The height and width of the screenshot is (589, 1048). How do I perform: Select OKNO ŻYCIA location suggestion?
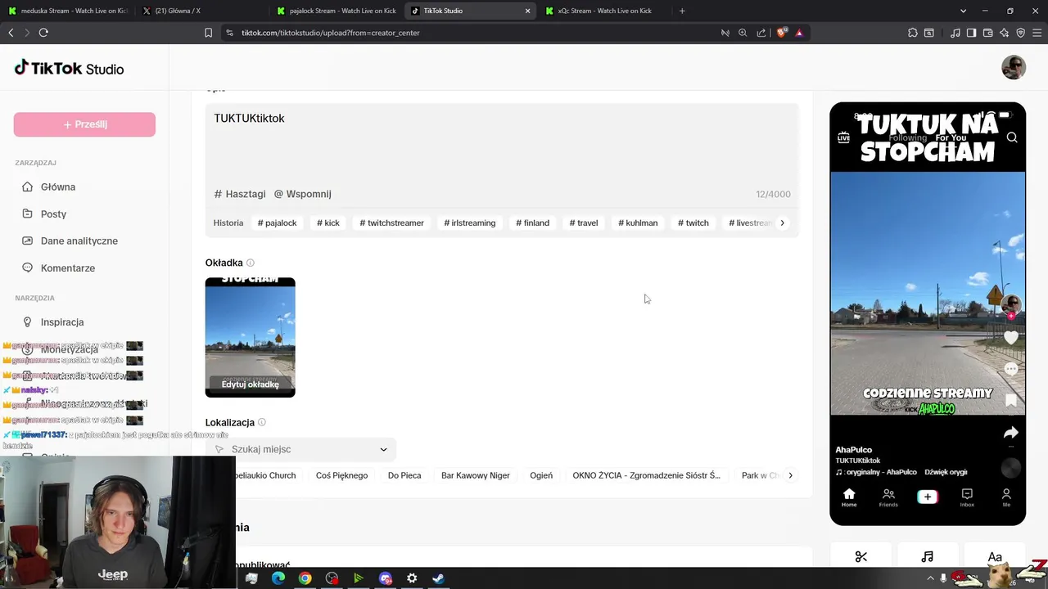pyautogui.click(x=646, y=475)
